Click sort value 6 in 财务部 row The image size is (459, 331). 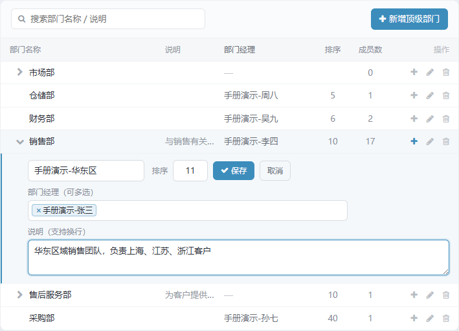(x=333, y=119)
